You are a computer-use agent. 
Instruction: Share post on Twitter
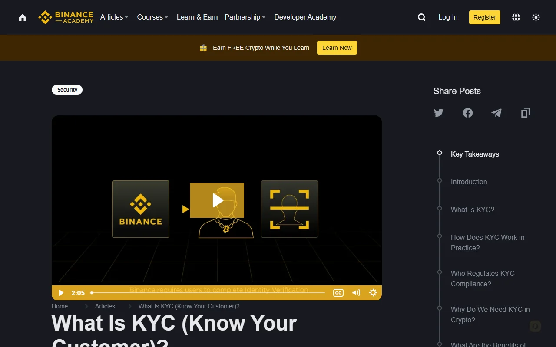pos(439,113)
